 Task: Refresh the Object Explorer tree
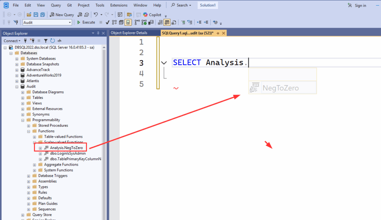pyautogui.click(x=52, y=41)
